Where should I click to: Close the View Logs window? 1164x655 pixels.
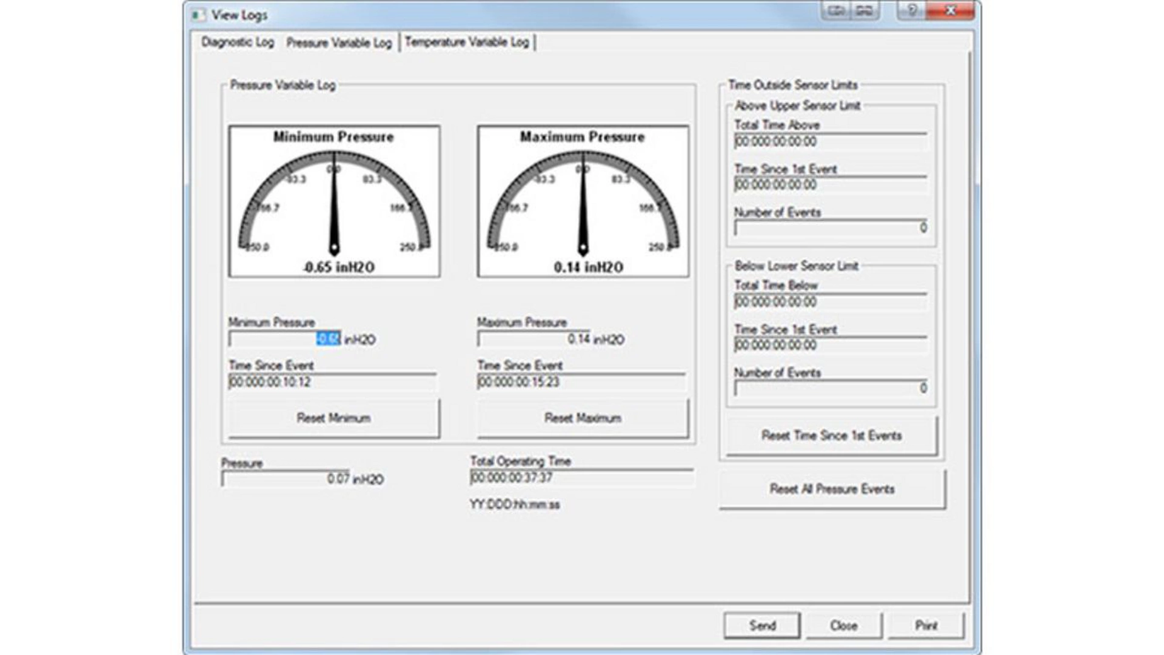(951, 10)
